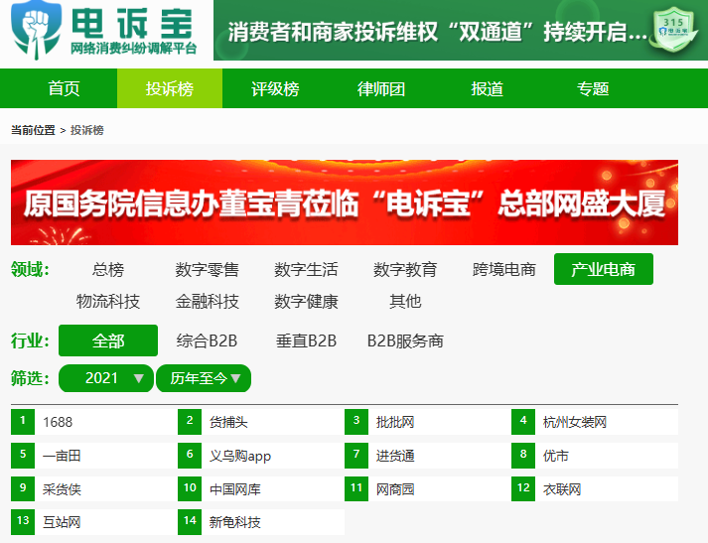Screen dimensions: 708x543
Task: Expand the 历年至今 dropdown
Action: coord(204,378)
